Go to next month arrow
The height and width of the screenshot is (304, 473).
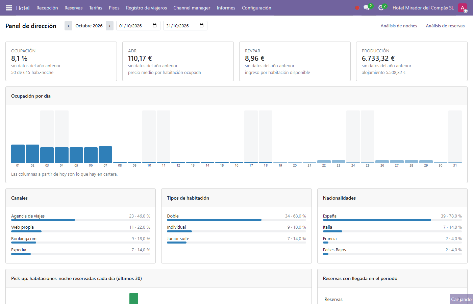(109, 26)
